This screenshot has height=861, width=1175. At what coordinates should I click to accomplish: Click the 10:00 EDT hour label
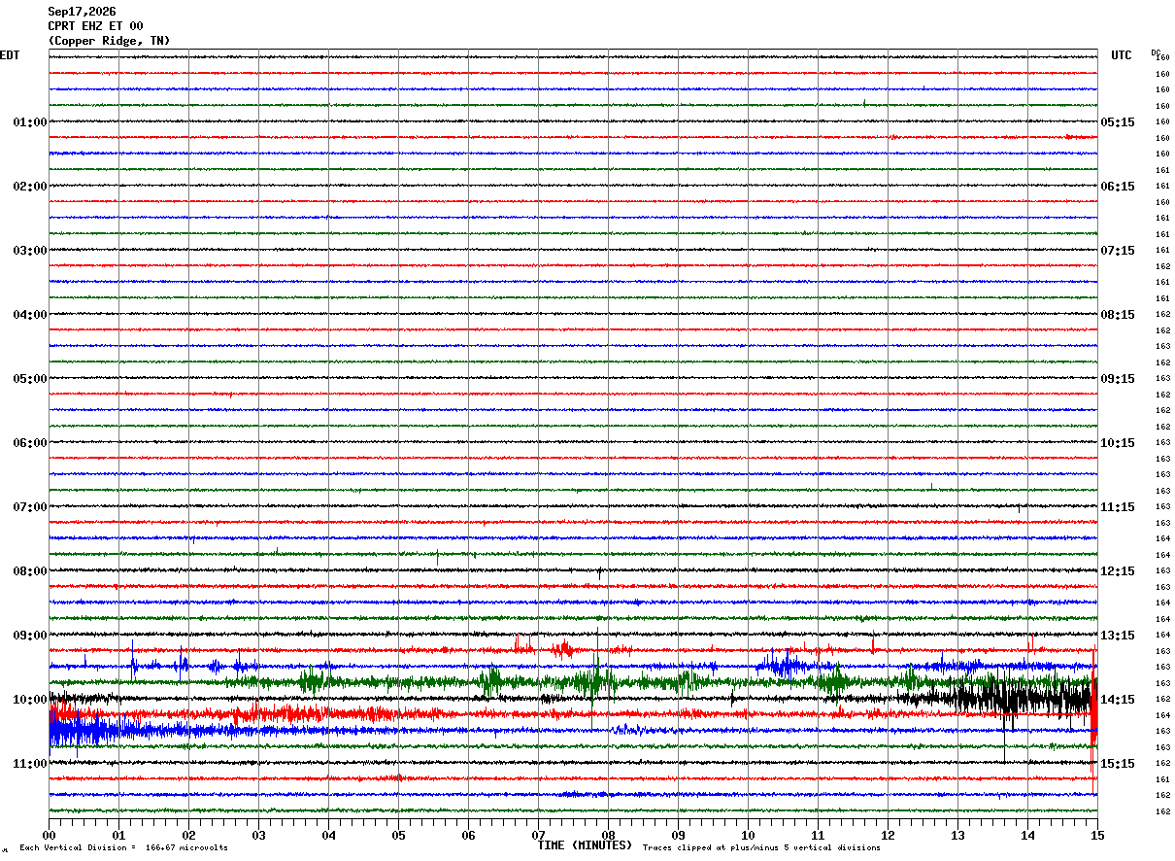[x=29, y=700]
